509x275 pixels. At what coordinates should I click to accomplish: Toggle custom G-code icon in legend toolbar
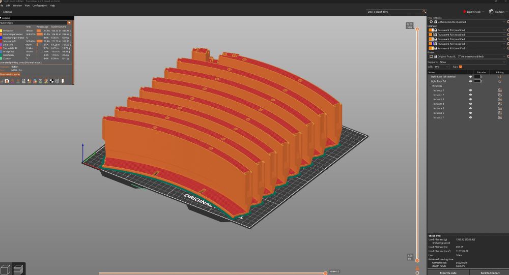tap(46, 81)
